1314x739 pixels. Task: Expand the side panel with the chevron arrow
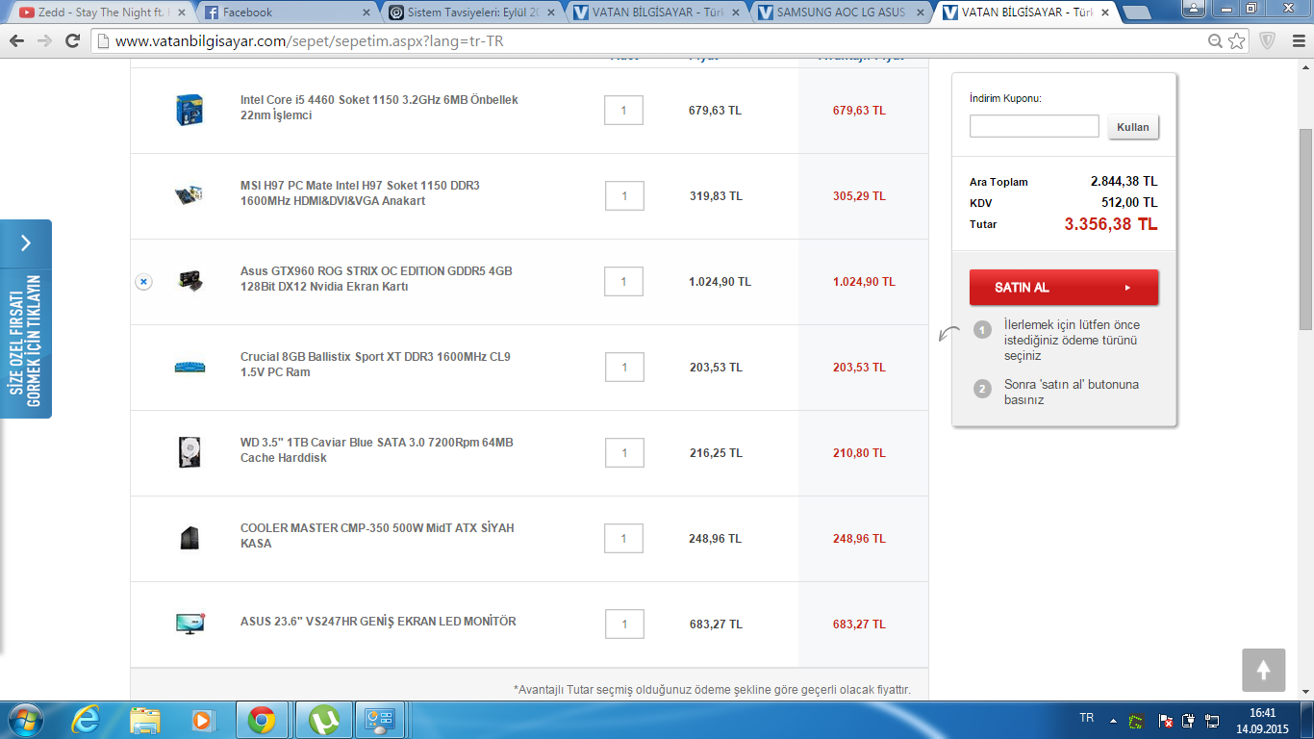pyautogui.click(x=26, y=243)
